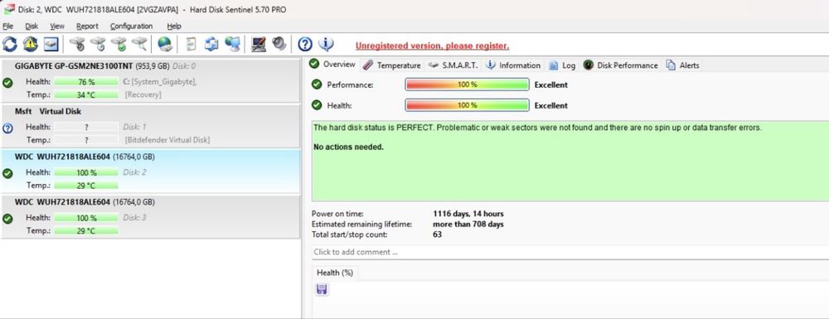Click the blue disk panel toolbar icon
The image size is (829, 319).
tap(51, 44)
